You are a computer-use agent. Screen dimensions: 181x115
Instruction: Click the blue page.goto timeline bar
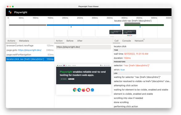(83, 25)
